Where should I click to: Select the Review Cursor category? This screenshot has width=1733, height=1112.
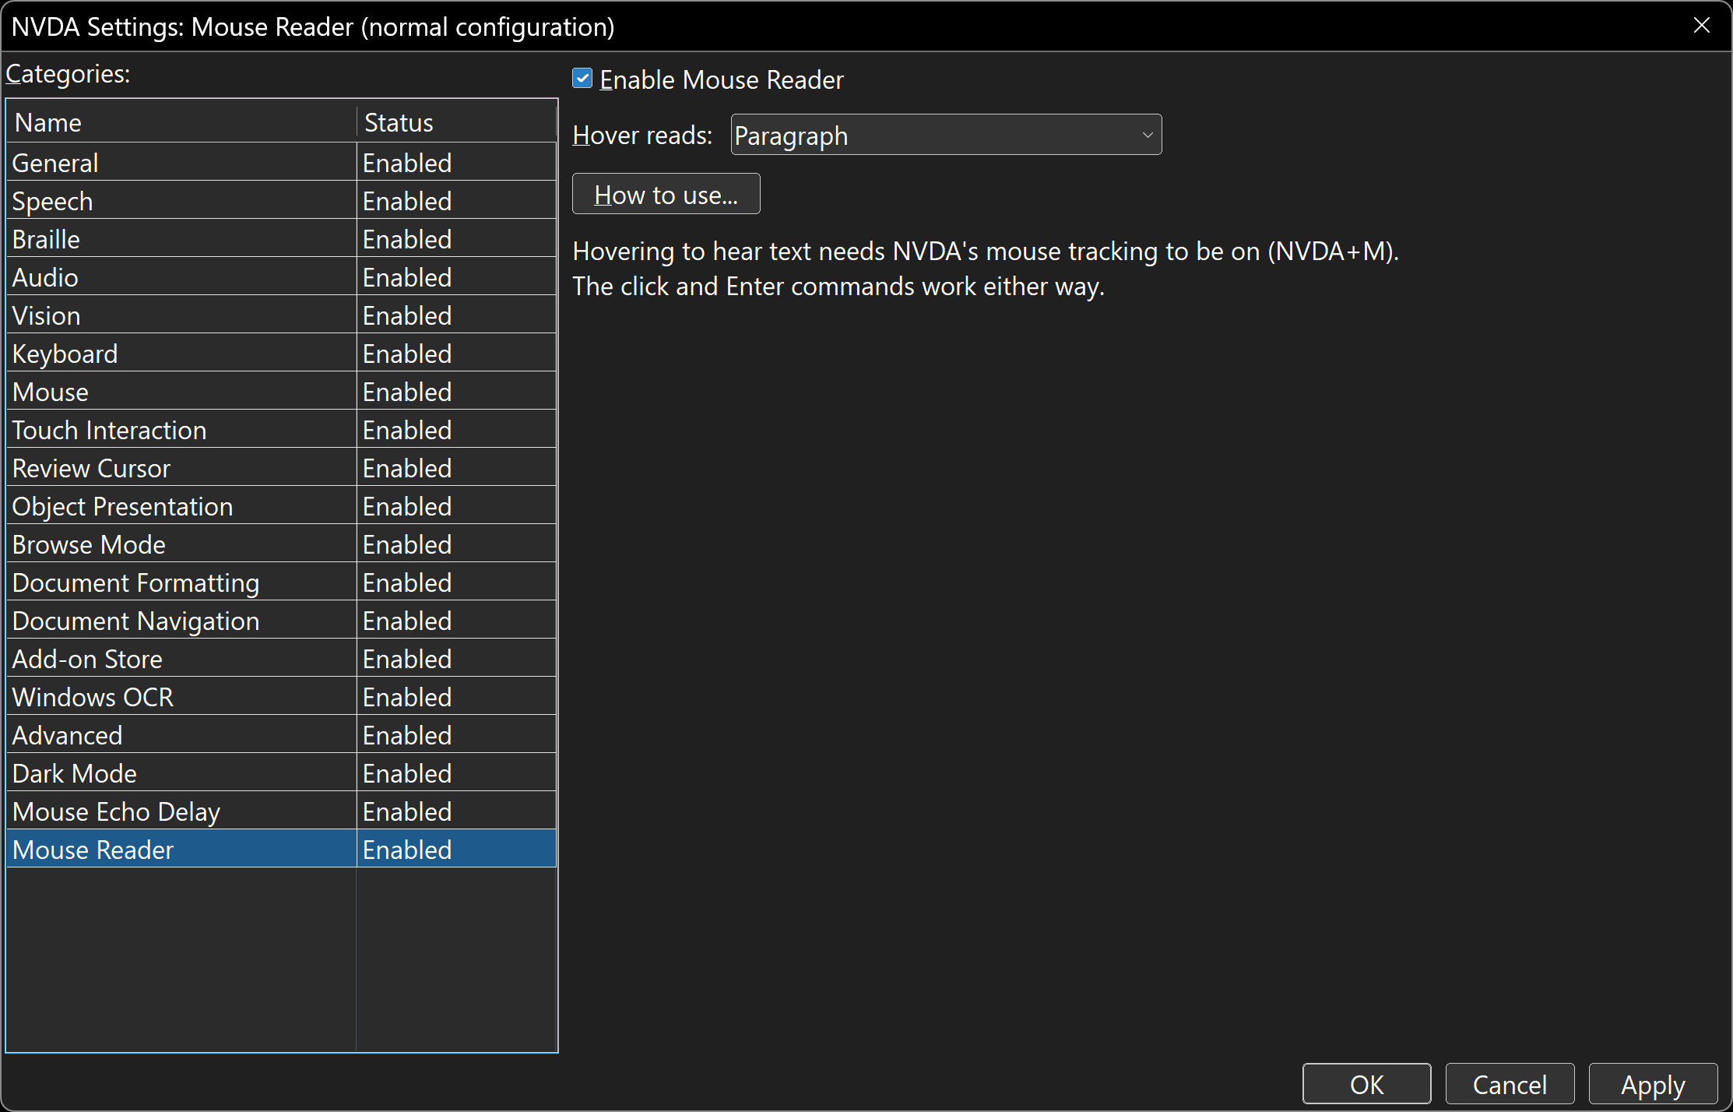[281, 467]
